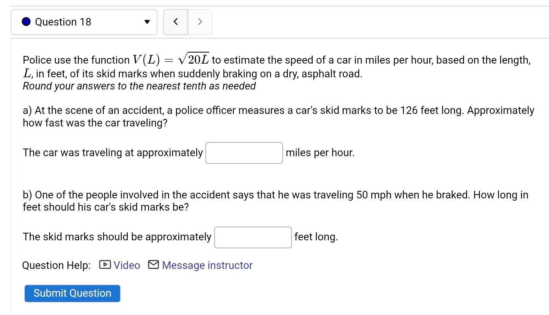Click the Question Help label
The image size is (549, 315).
(57, 265)
